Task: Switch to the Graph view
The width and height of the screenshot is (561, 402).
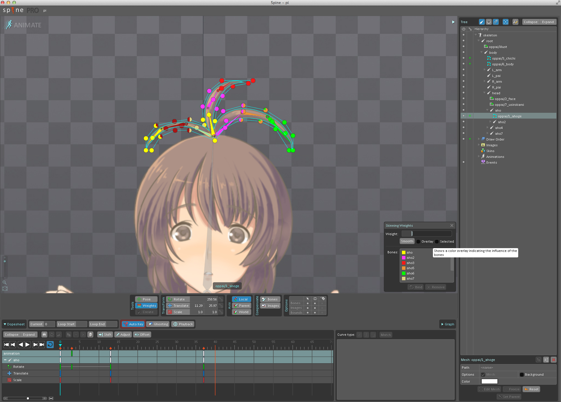Action: [x=448, y=324]
